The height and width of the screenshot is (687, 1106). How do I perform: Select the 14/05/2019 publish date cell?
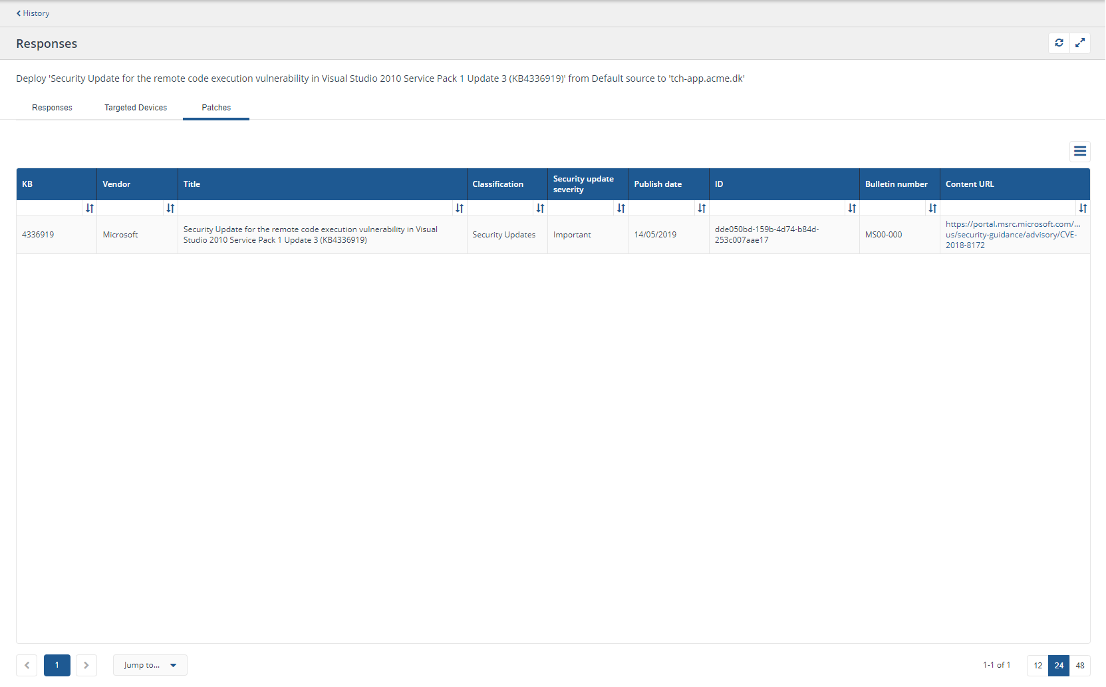(x=668, y=235)
